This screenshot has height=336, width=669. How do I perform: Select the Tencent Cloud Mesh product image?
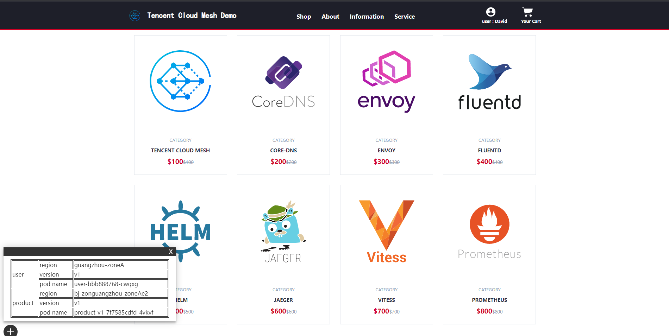180,81
